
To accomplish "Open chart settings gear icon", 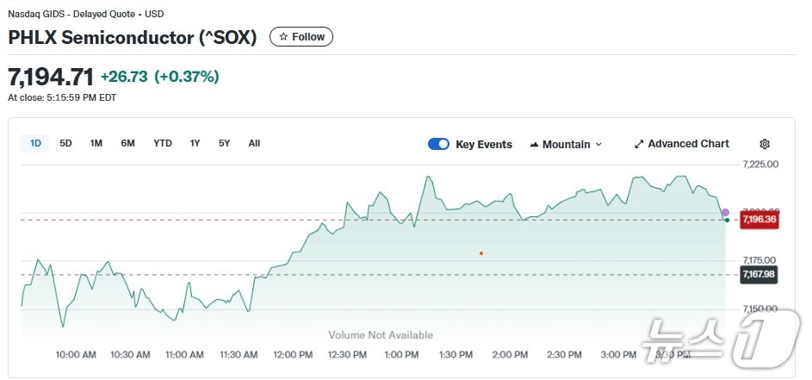I will click(765, 144).
